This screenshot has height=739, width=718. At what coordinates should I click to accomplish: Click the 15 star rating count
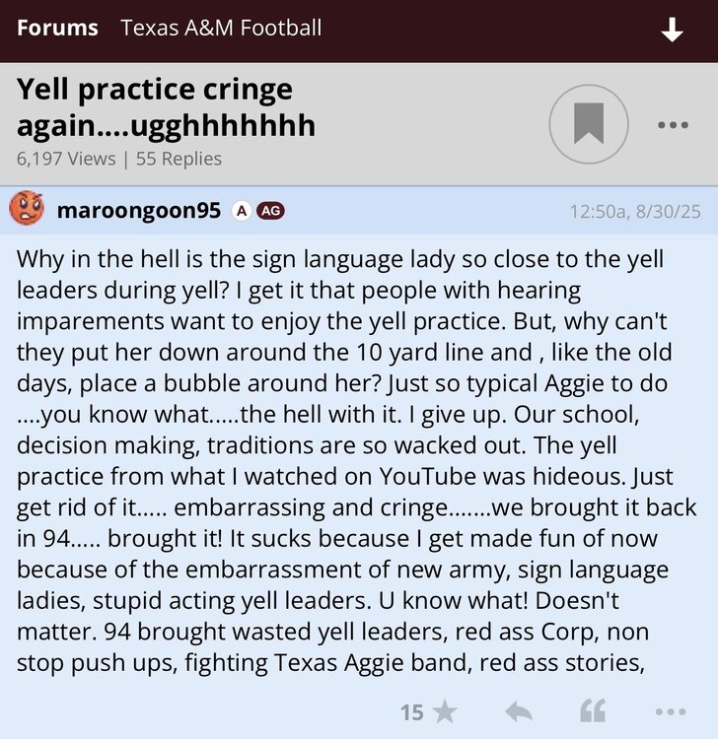[x=411, y=711]
